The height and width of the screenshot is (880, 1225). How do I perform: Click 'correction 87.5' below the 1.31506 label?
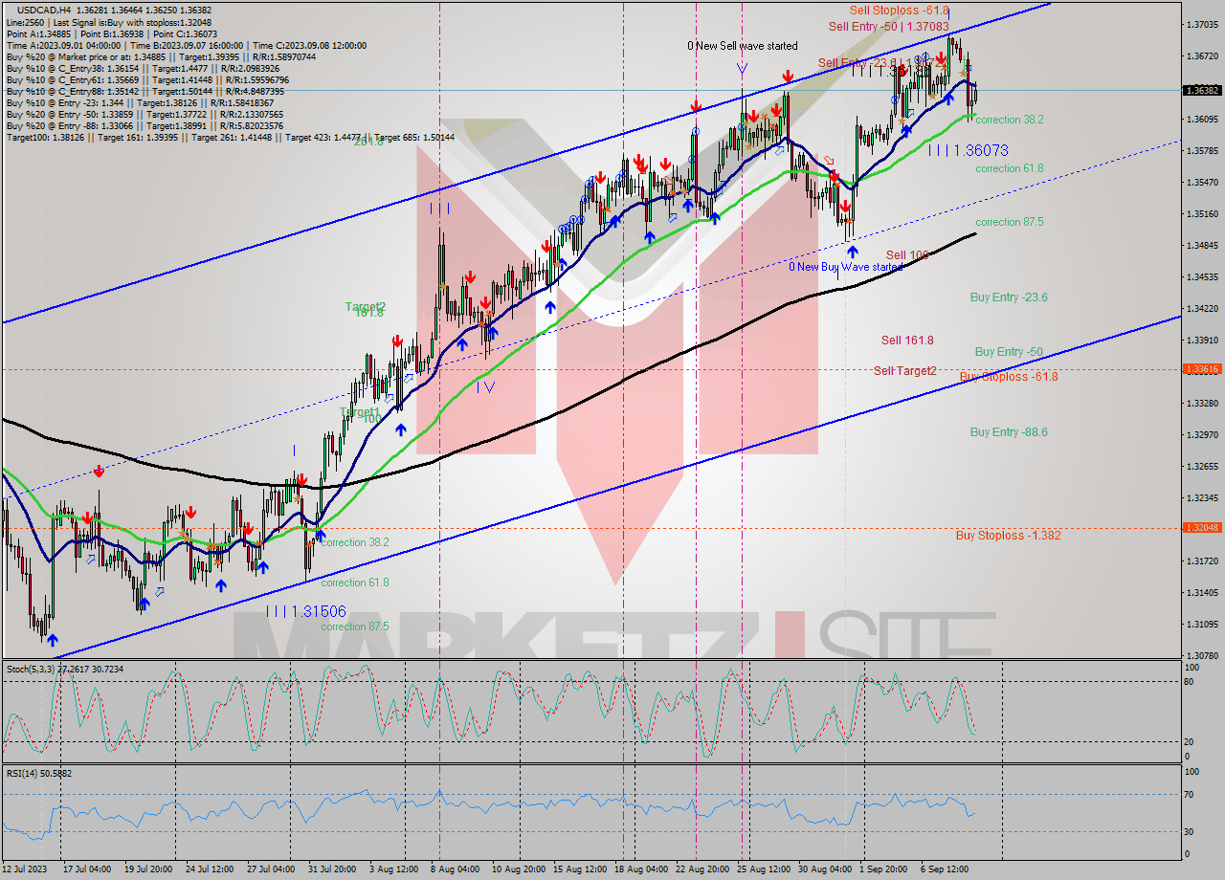pos(355,627)
